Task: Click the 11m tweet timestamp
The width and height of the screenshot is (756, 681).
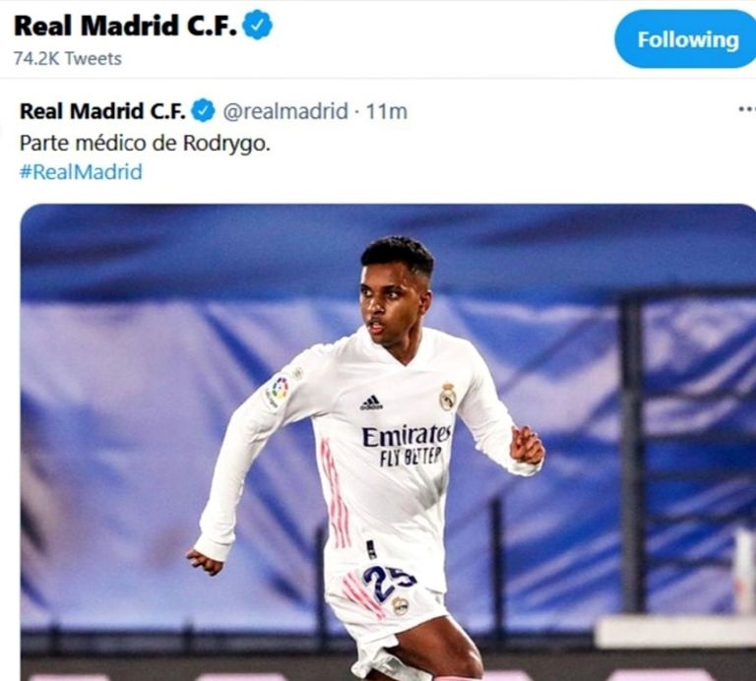Action: tap(387, 111)
